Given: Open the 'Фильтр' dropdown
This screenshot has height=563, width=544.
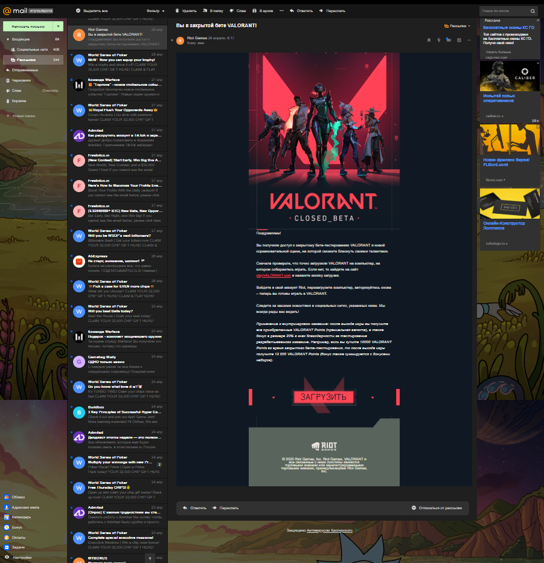Looking at the screenshot, I should [155, 11].
